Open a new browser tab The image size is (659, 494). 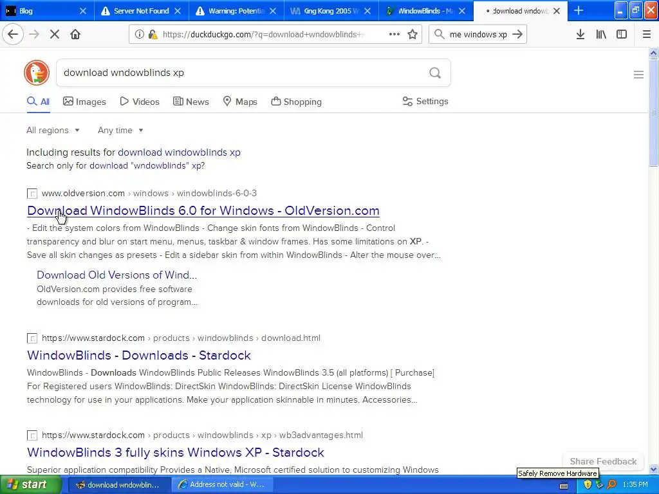tap(579, 11)
